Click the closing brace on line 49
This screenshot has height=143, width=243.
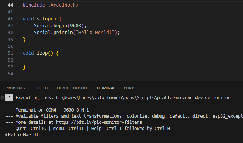coord(24,39)
